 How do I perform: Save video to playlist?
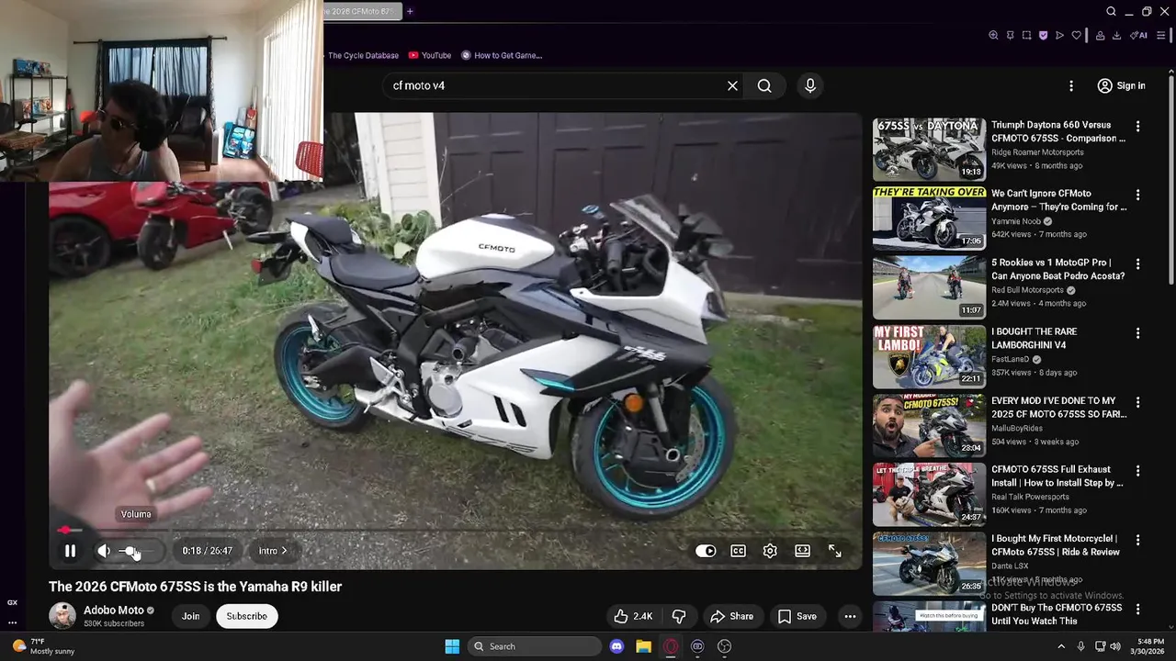(797, 616)
